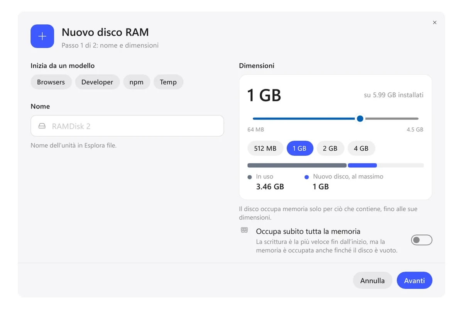Image resolution: width=463 pixels, height=309 pixels.
Task: Proceed with the Avanti button
Action: click(414, 280)
